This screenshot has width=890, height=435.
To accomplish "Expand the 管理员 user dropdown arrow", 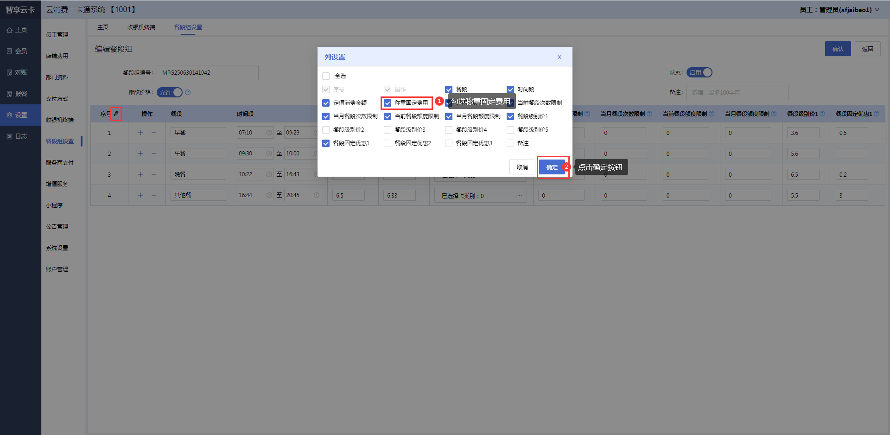I will coord(877,10).
